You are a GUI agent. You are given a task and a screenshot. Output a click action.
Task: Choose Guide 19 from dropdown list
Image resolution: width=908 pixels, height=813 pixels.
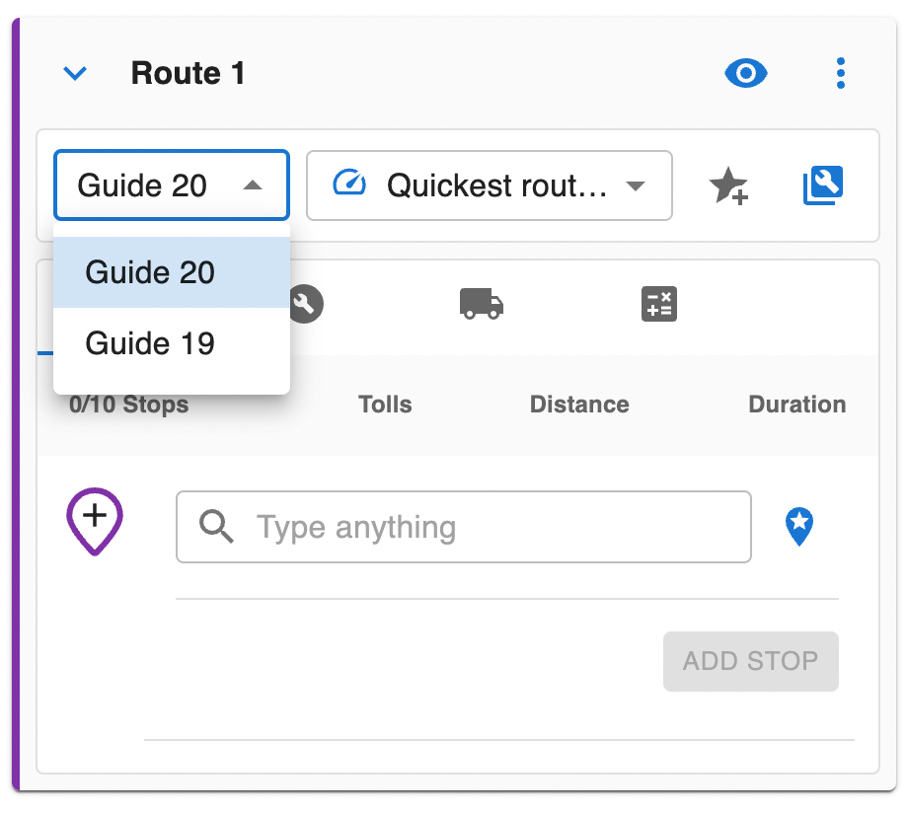click(x=172, y=343)
